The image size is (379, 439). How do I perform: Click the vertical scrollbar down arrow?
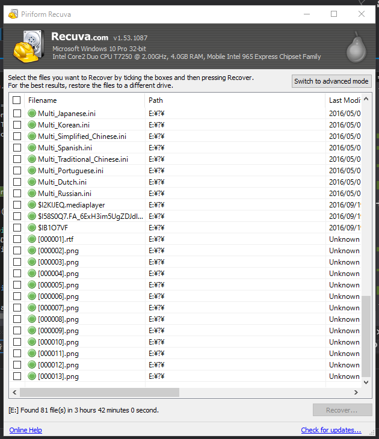click(366, 382)
